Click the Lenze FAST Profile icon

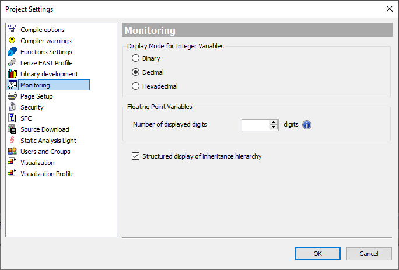(x=12, y=62)
